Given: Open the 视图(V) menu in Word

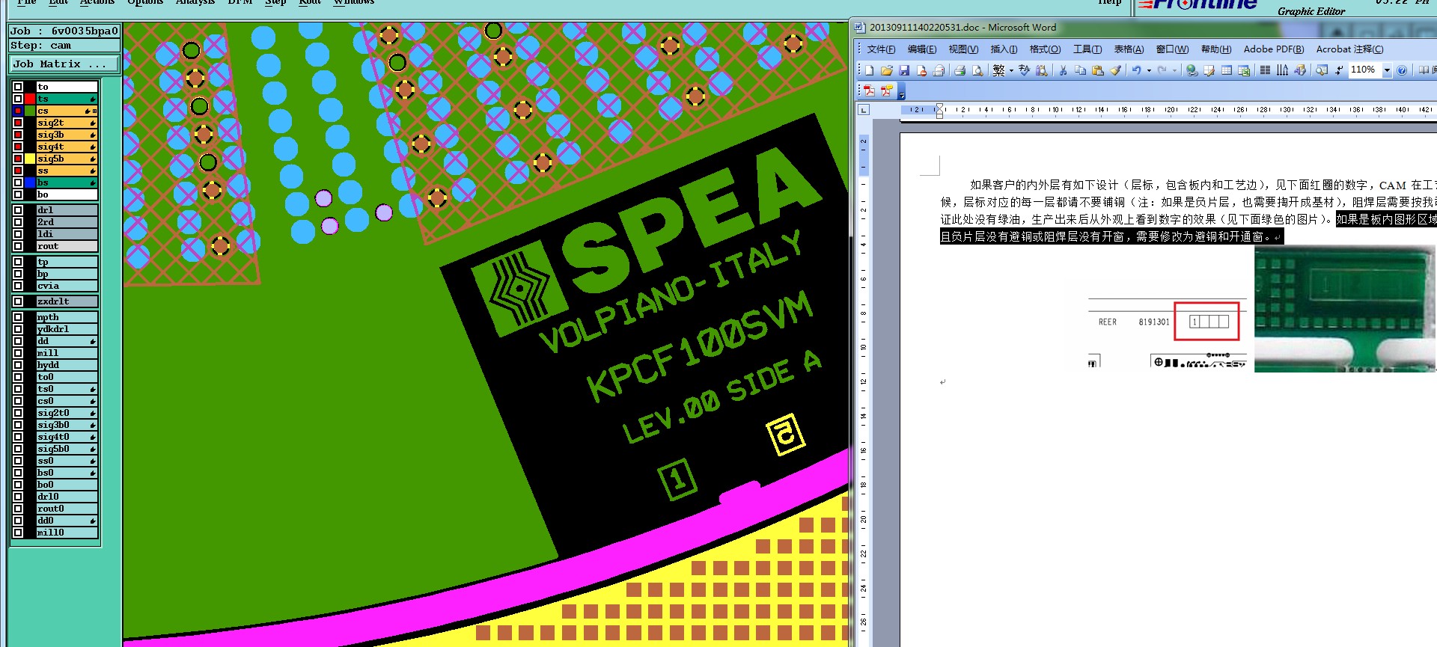Looking at the screenshot, I should pyautogui.click(x=963, y=49).
